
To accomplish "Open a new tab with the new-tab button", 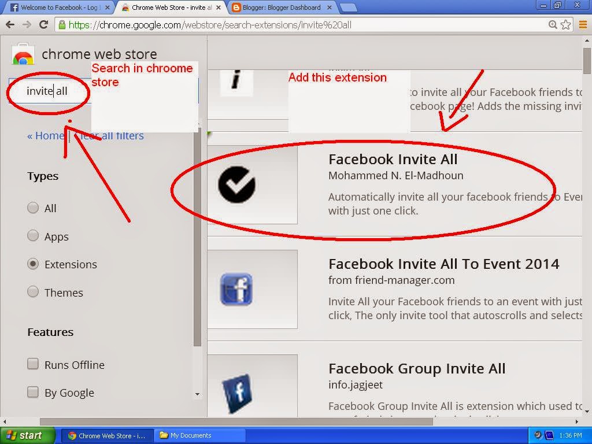I will point(347,8).
